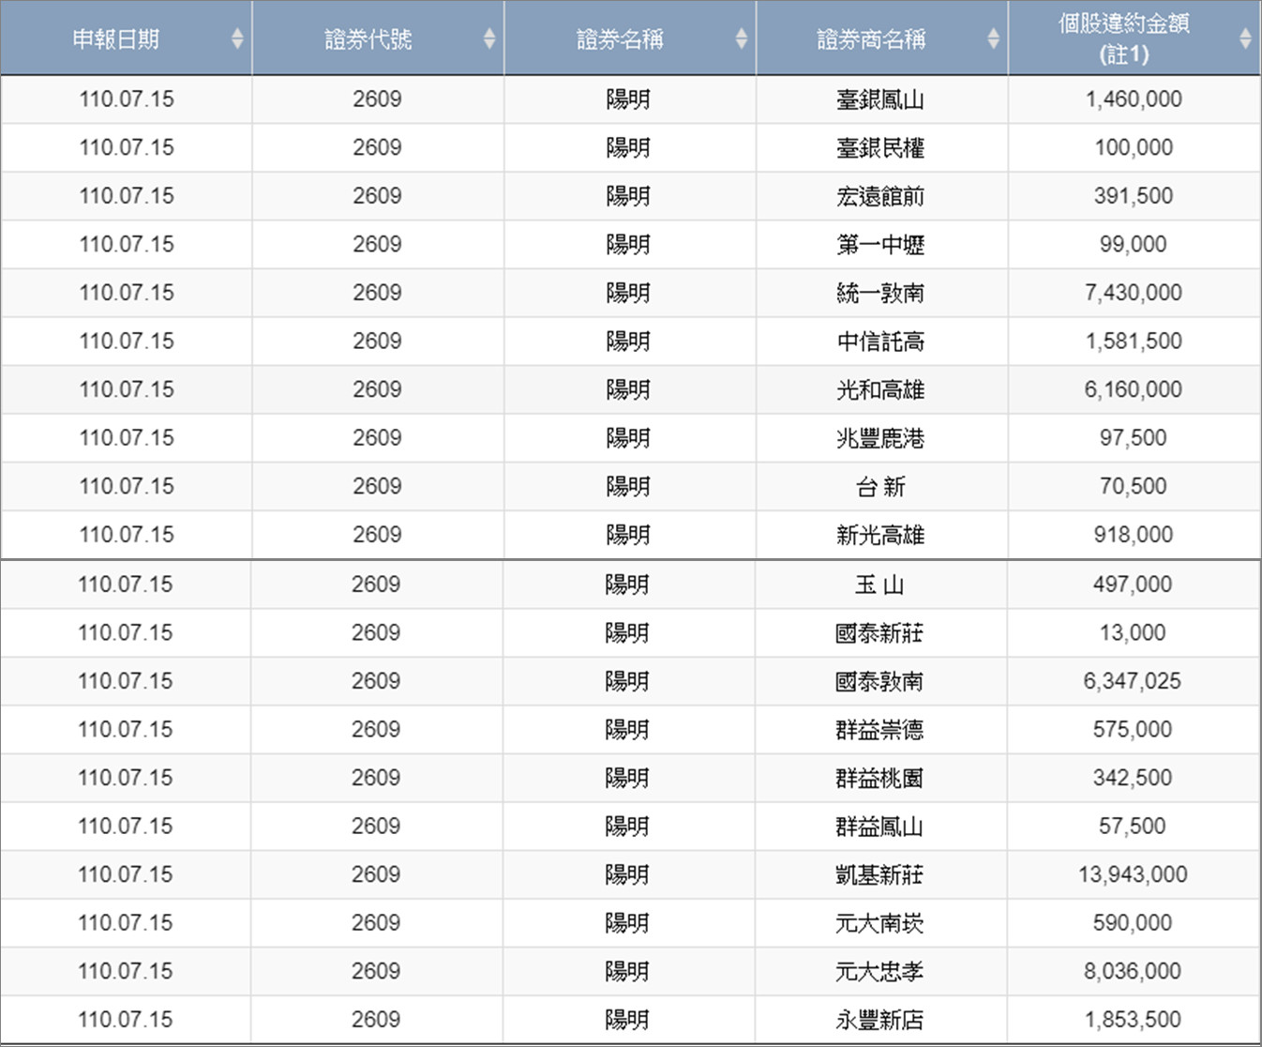Click date 110.07.15 in 臺銀鳳山 row
This screenshot has height=1047, width=1262.
pos(127,99)
